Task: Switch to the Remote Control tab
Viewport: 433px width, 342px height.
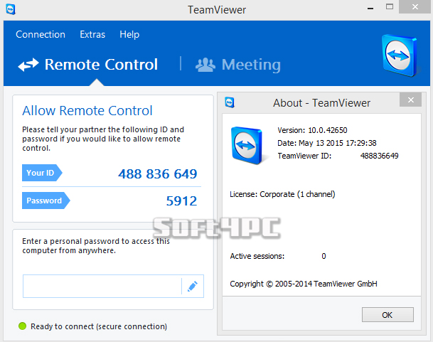Action: [88, 65]
